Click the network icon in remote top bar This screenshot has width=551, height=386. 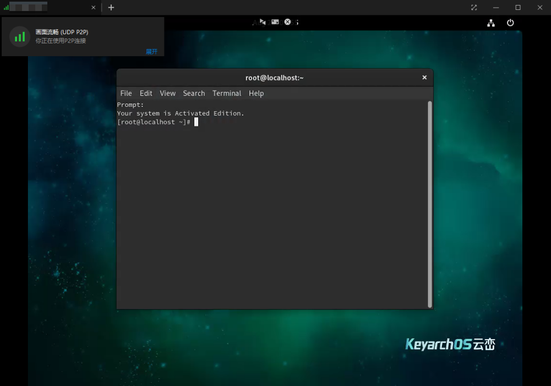(490, 23)
